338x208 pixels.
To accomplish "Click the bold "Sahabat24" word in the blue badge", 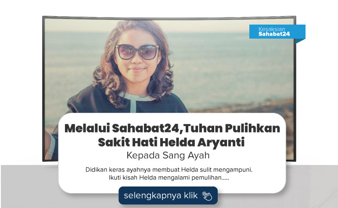I will tap(274, 34).
